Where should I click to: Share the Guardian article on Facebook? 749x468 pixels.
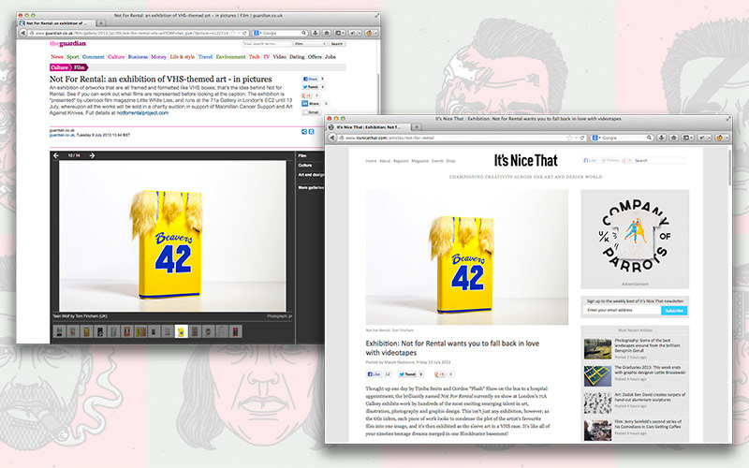point(310,79)
